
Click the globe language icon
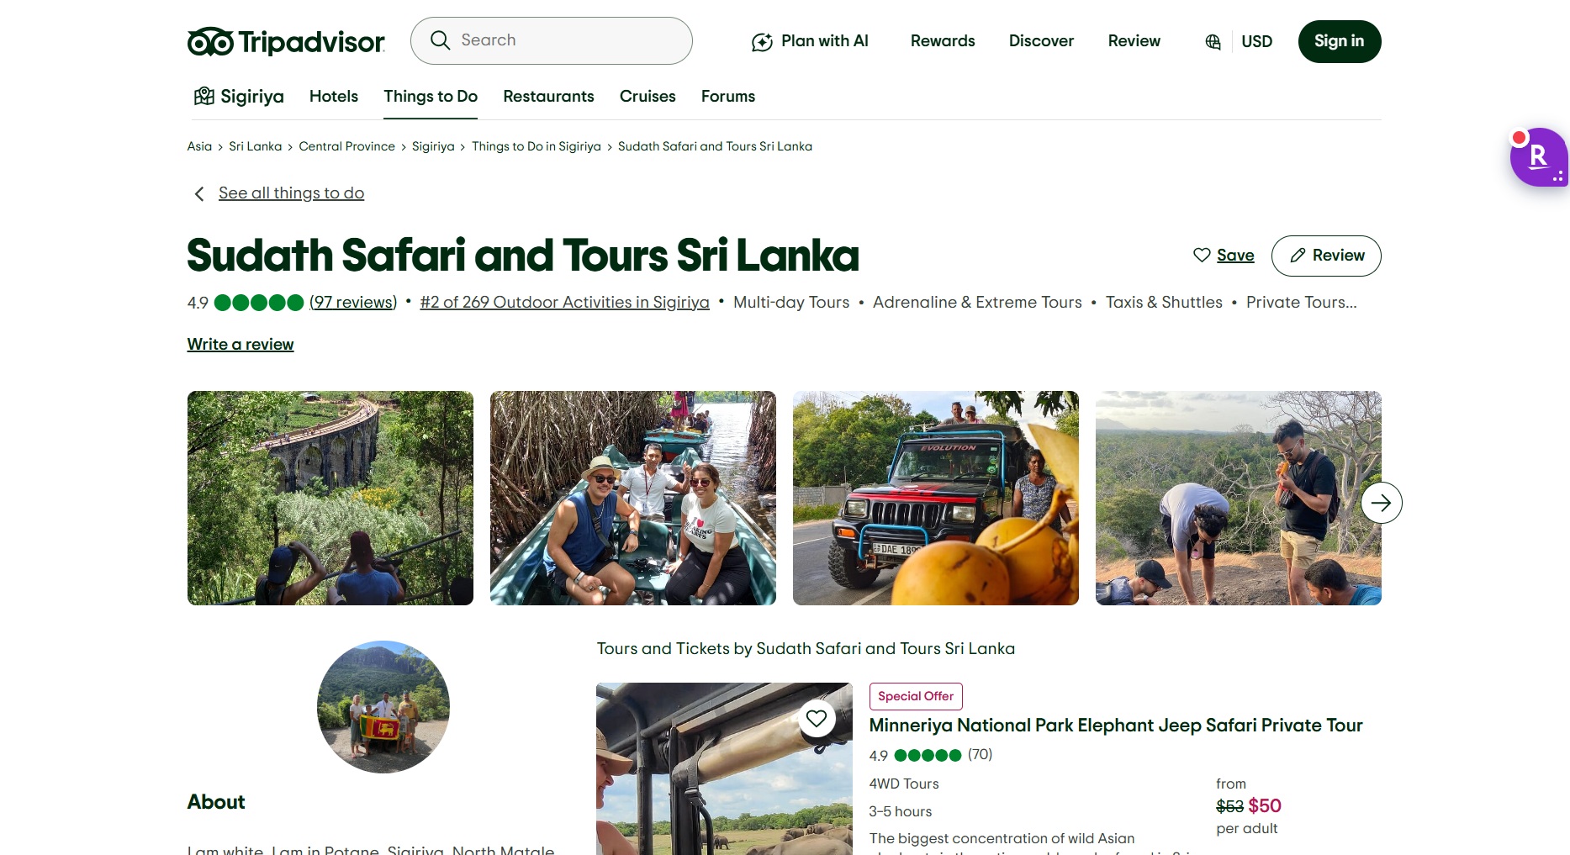coord(1212,40)
